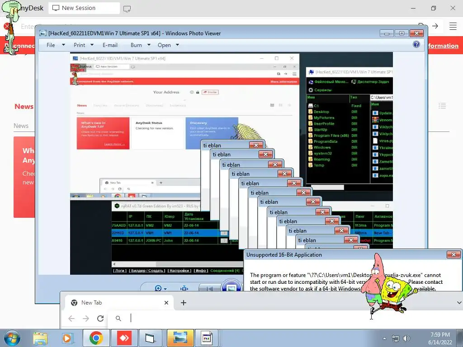Click the connect arrow in AnyDesk
The height and width of the screenshot is (347, 463).
point(435,26)
